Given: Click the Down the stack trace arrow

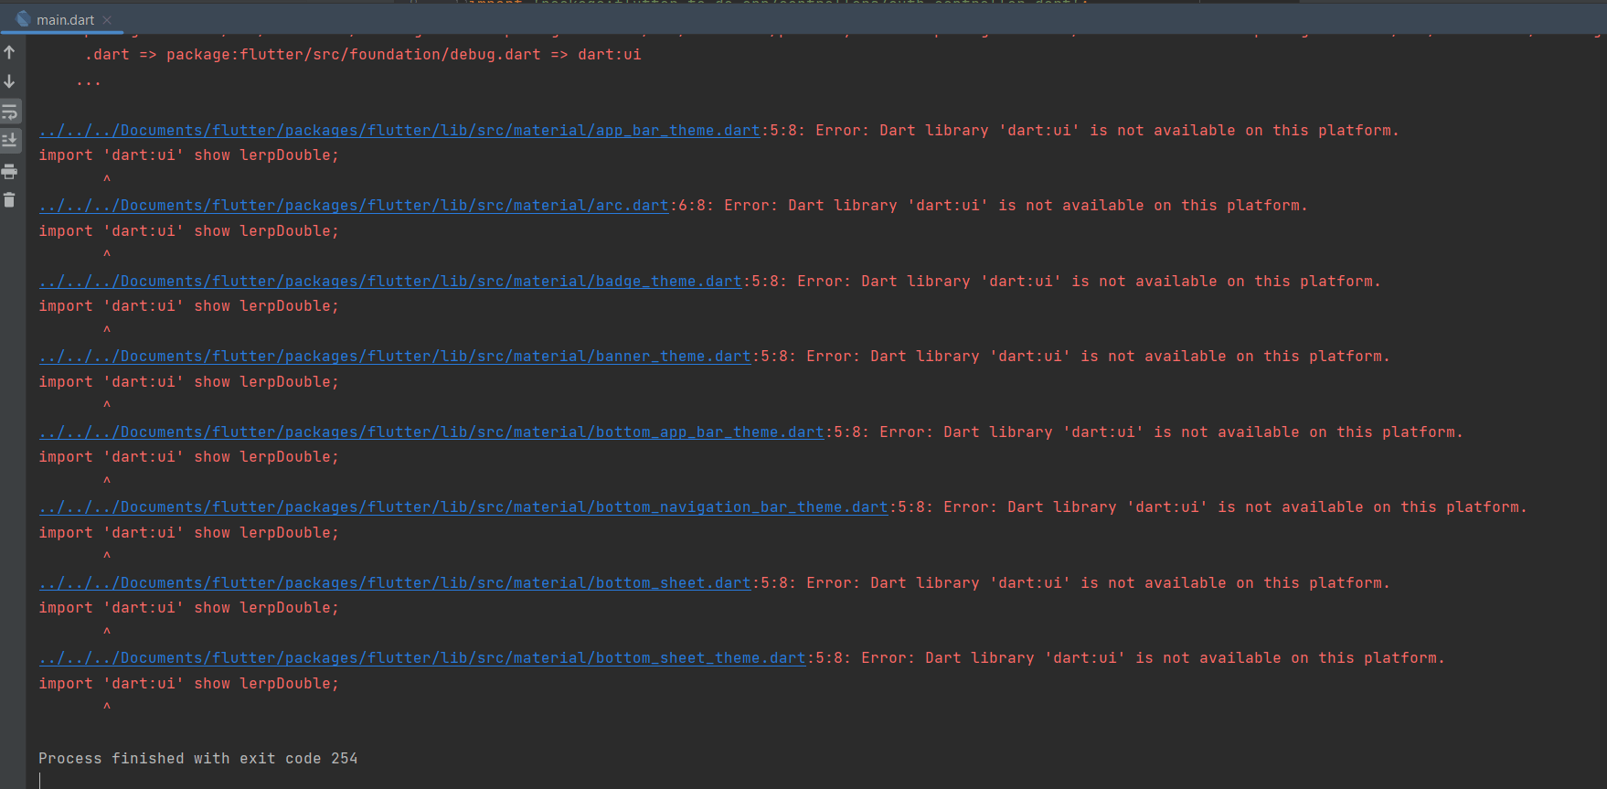Looking at the screenshot, I should tap(9, 81).
